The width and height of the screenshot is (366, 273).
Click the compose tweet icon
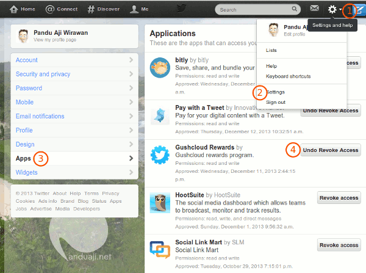pyautogui.click(x=359, y=9)
